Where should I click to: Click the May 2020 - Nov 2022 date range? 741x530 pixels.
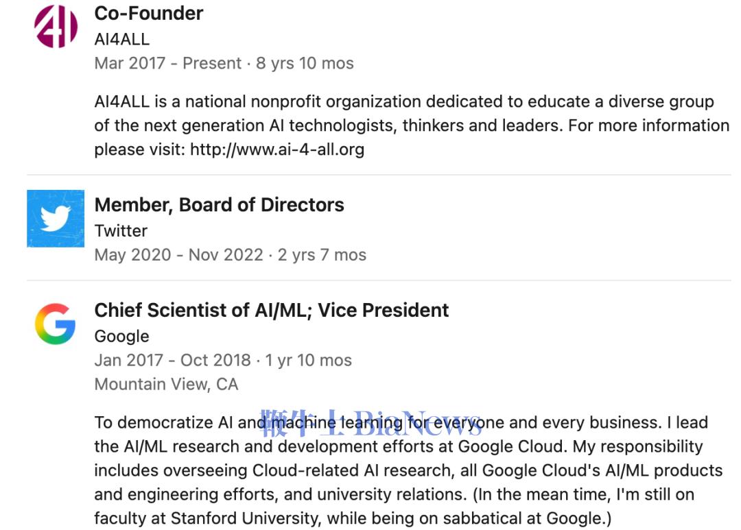pyautogui.click(x=178, y=255)
